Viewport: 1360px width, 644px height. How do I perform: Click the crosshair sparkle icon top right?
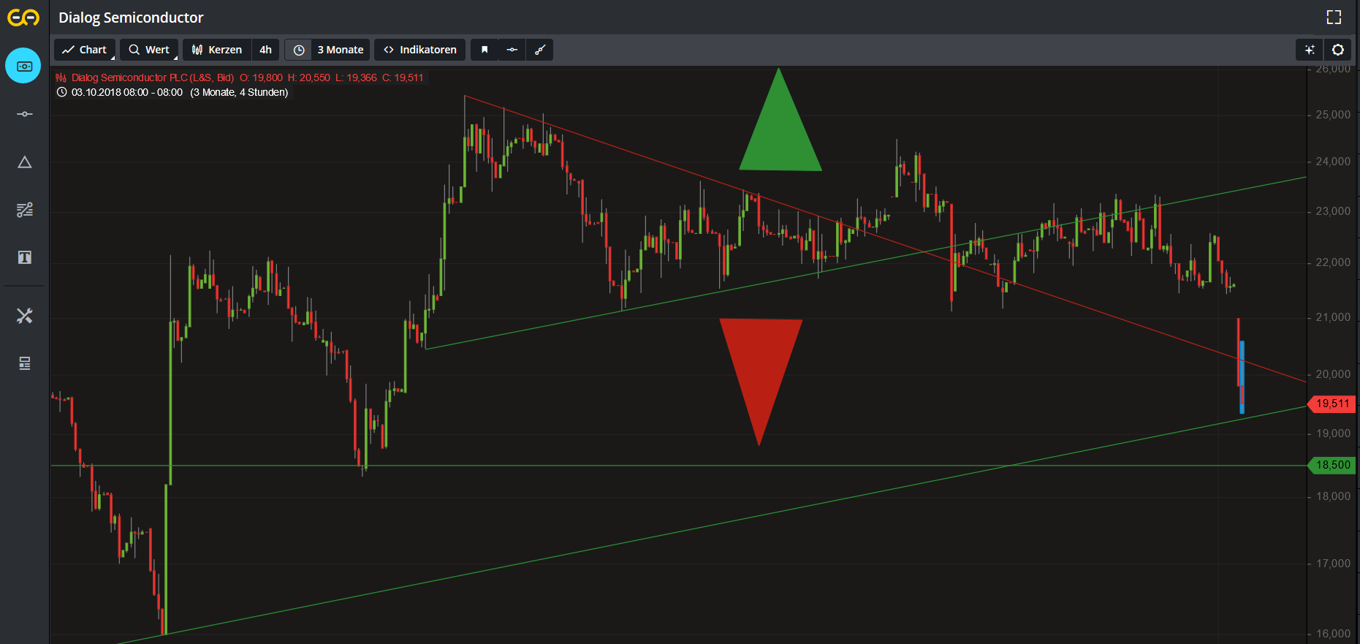pyautogui.click(x=1310, y=50)
